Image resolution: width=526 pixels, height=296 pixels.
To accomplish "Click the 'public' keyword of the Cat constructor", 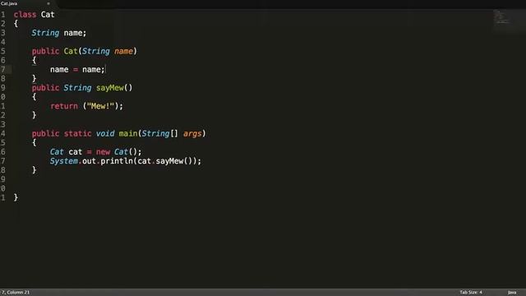I will pyautogui.click(x=45, y=51).
